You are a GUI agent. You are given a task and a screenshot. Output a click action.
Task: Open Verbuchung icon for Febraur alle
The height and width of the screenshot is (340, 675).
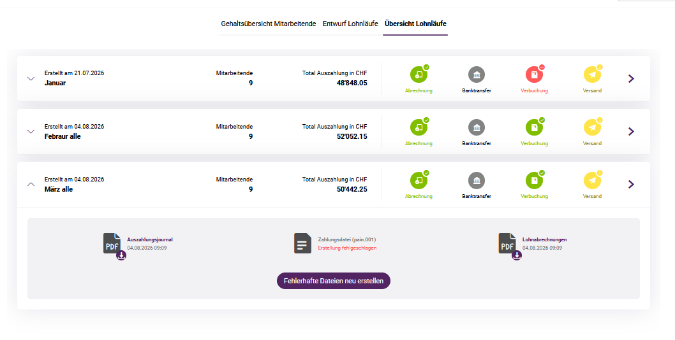tap(534, 128)
